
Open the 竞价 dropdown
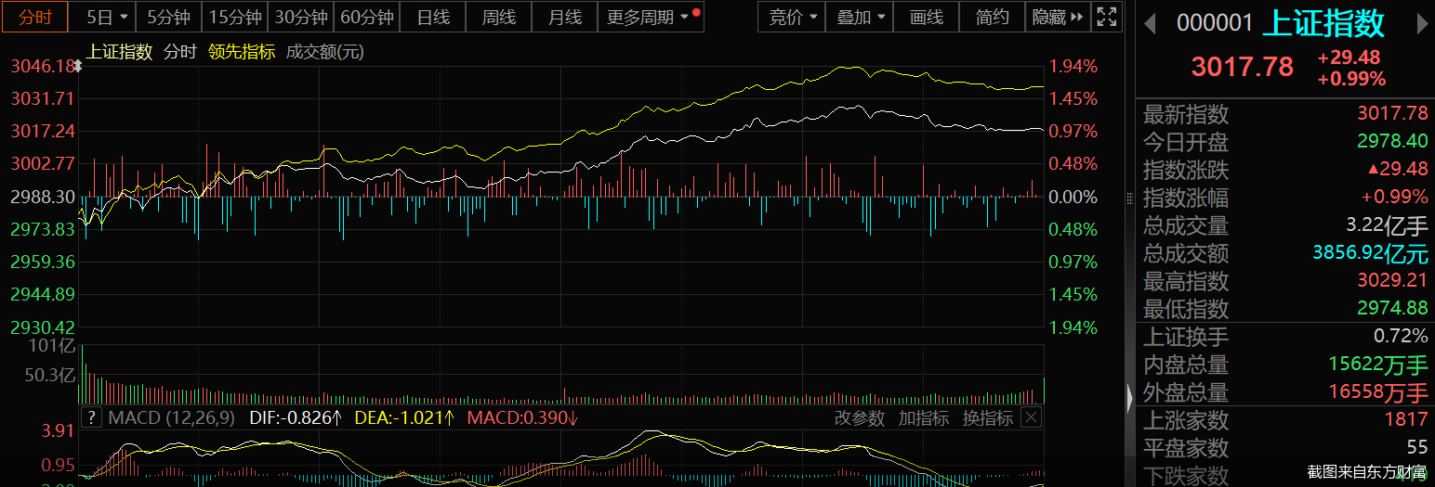pos(794,17)
